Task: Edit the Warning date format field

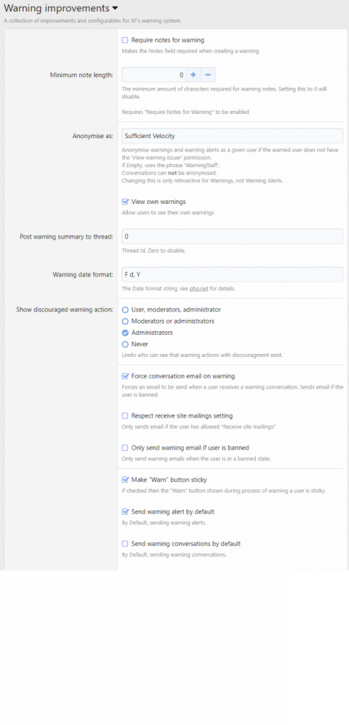Action: [232, 274]
